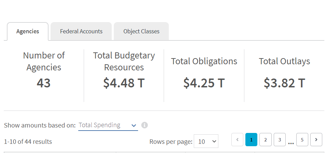Switch to the Federal Accounts tab
The image size is (325, 153).
pos(81,31)
